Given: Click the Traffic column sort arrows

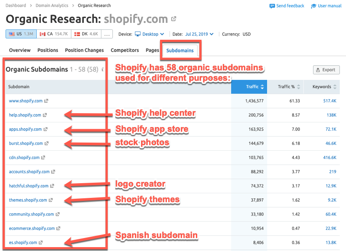Looking at the screenshot, I should (x=262, y=86).
